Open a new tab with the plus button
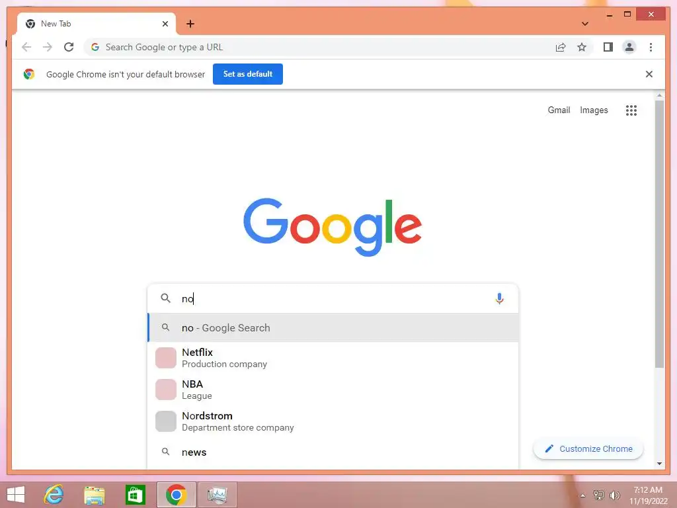 pyautogui.click(x=190, y=24)
